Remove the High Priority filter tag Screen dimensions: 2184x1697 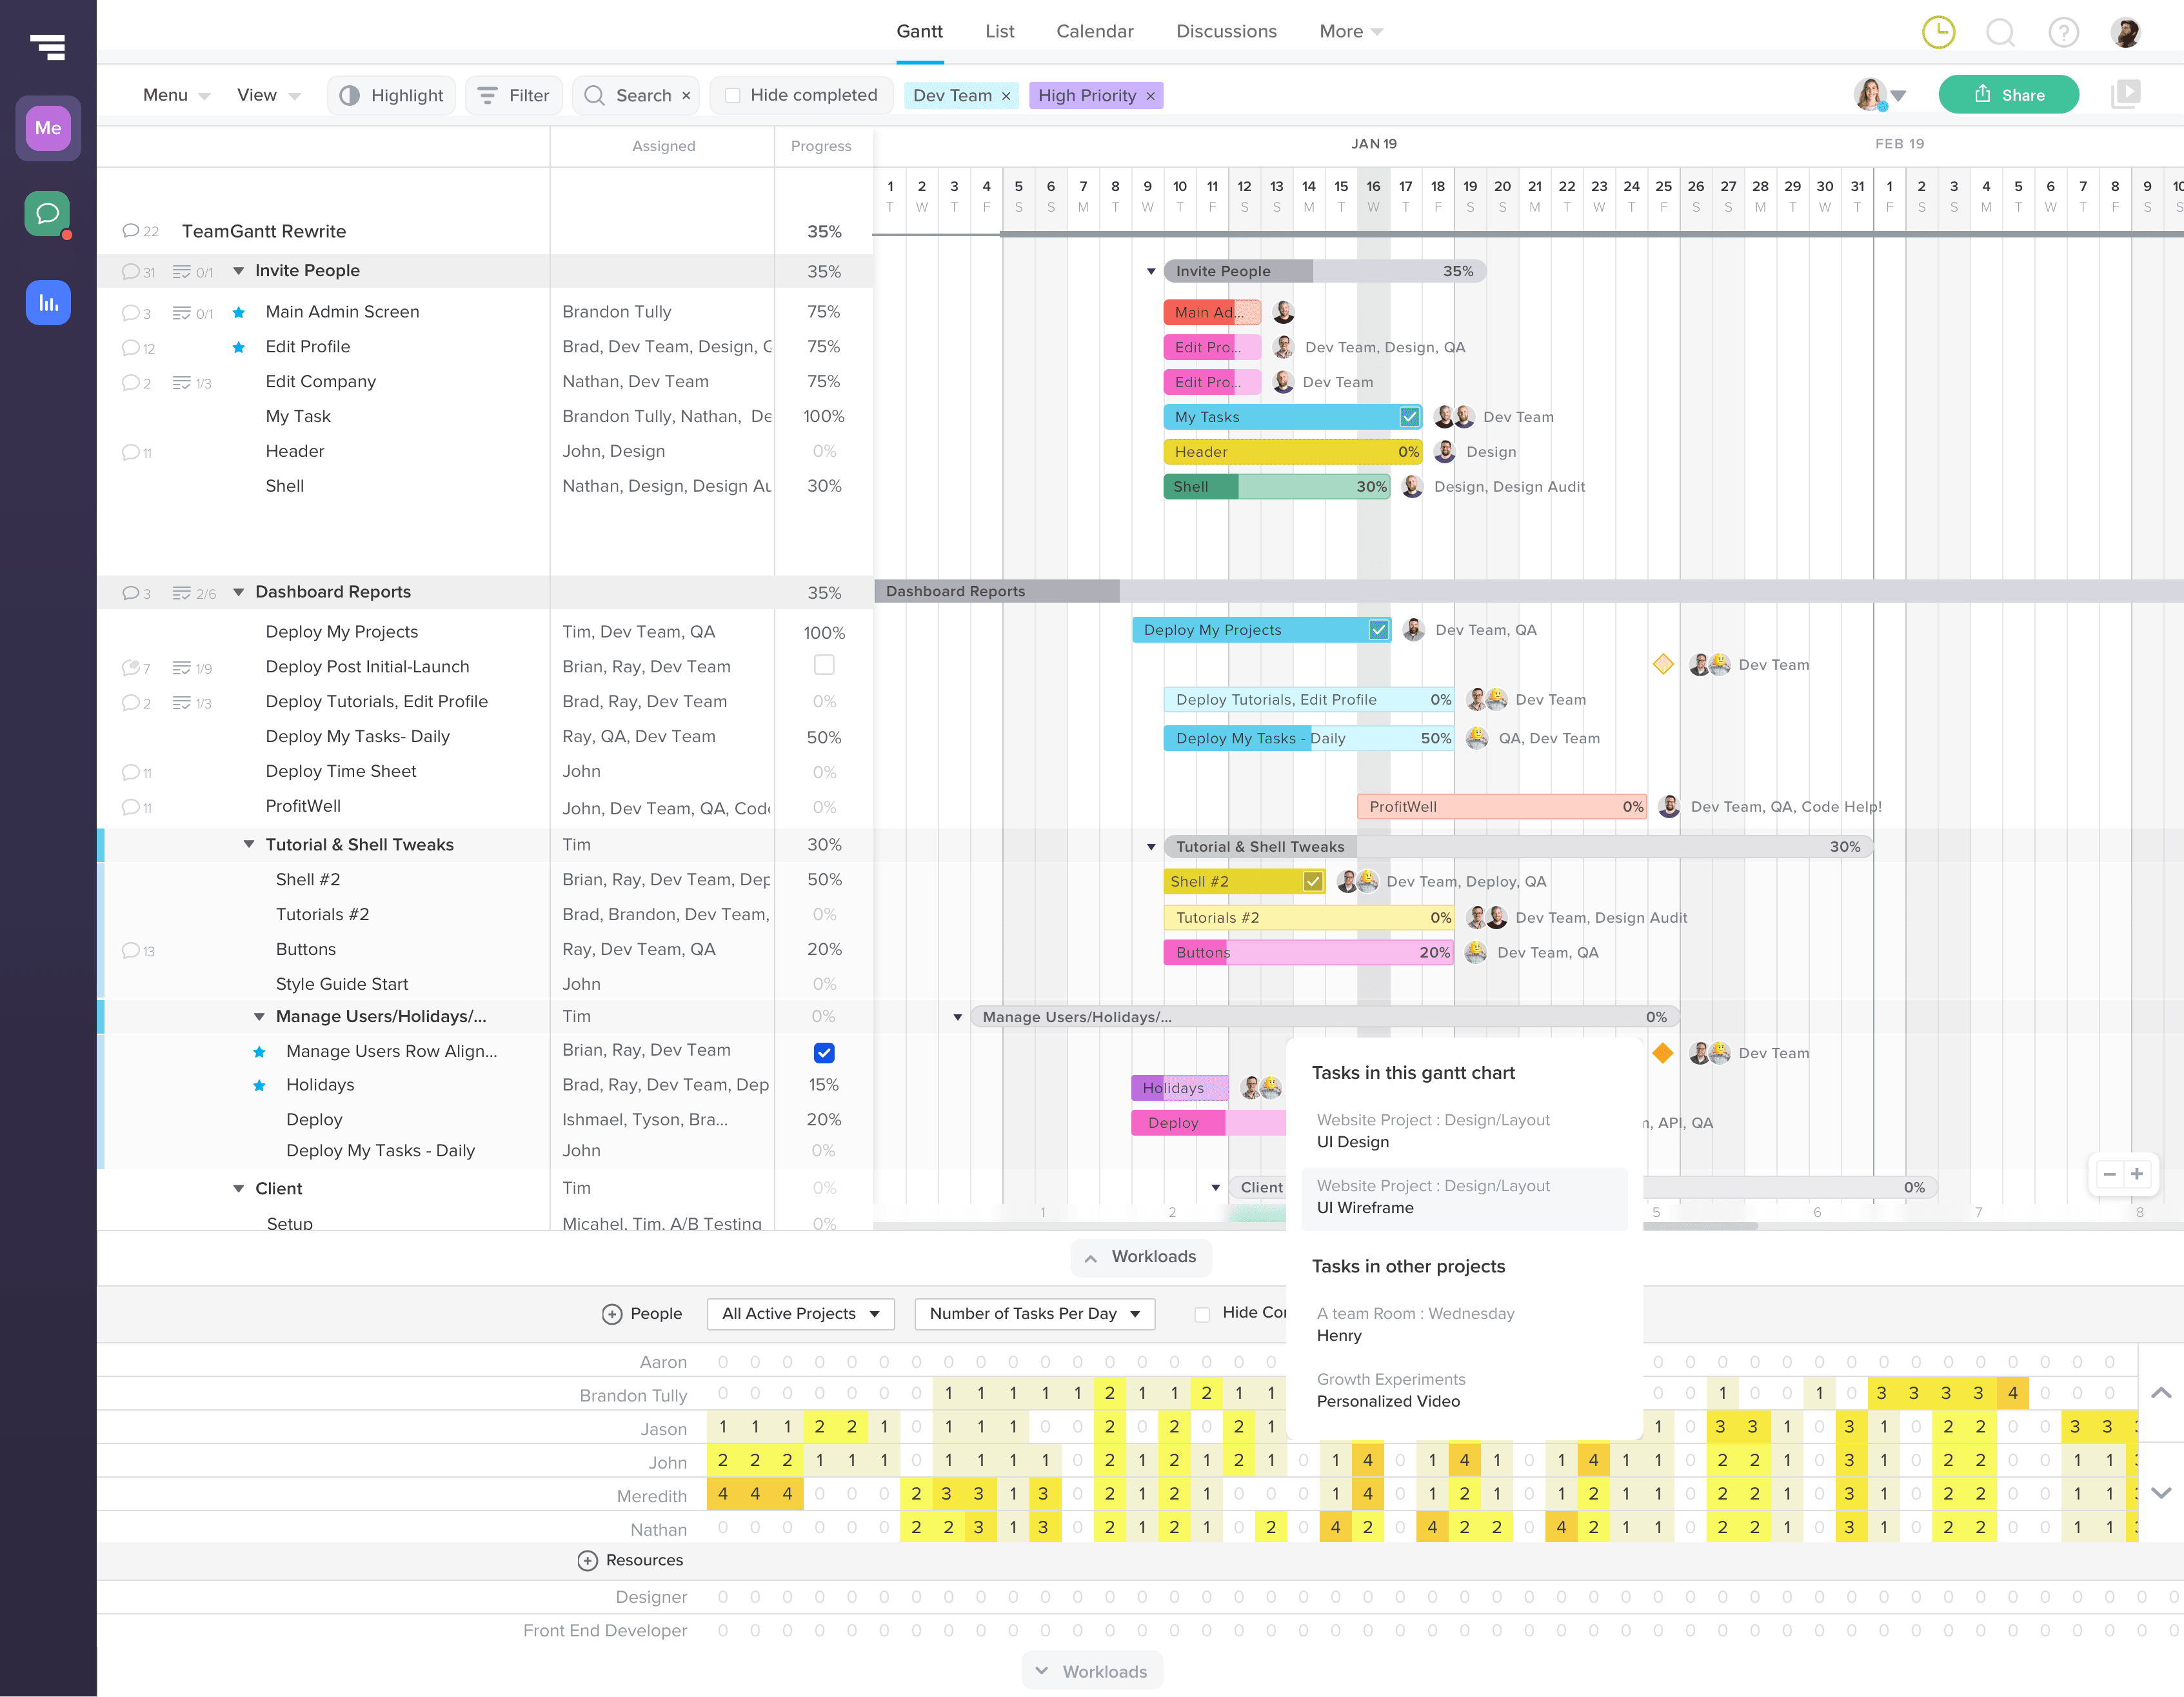point(1150,96)
